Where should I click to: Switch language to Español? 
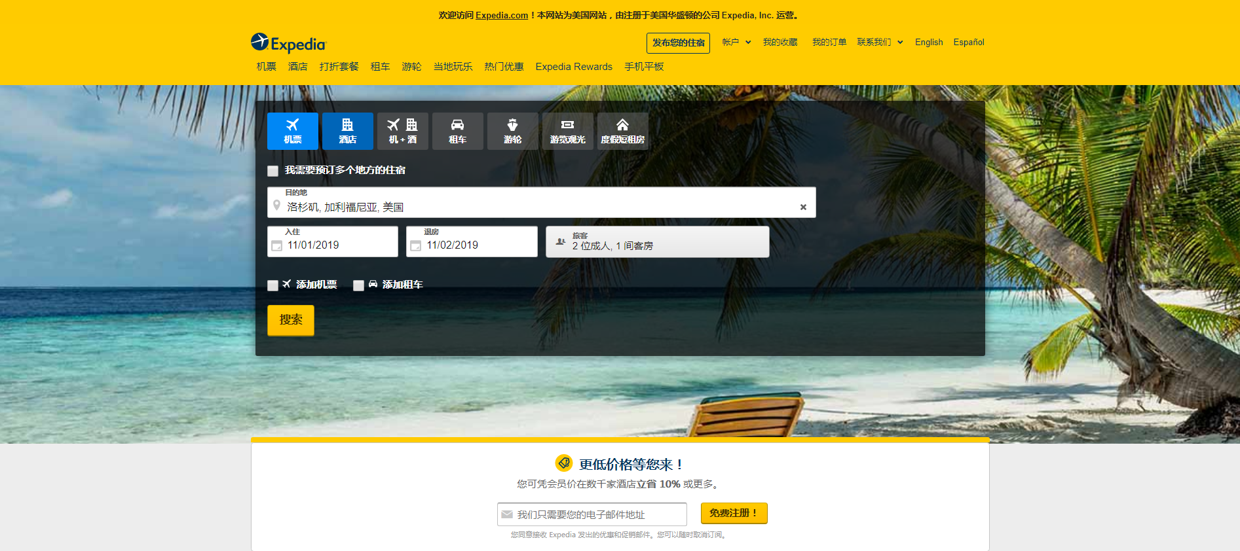point(969,43)
